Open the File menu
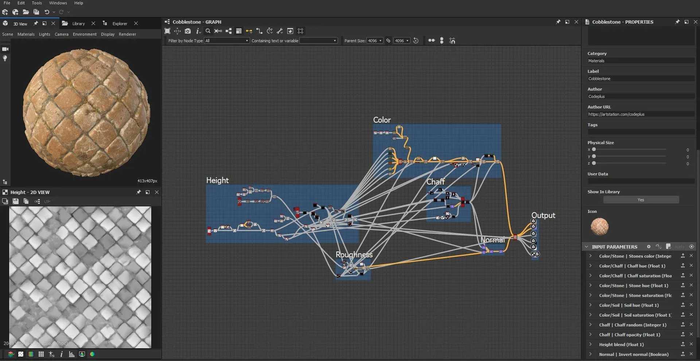700x361 pixels. click(7, 3)
